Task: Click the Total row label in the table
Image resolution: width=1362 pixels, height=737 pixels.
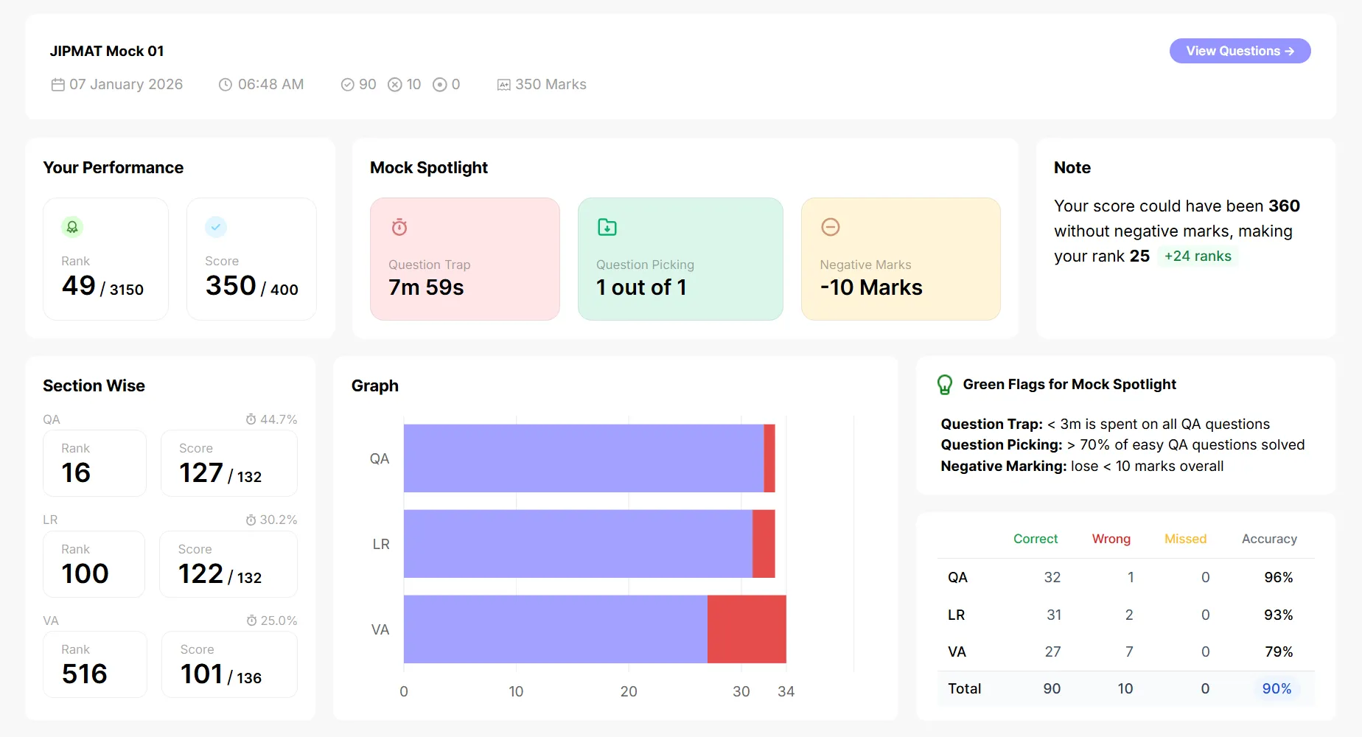Action: point(965,688)
